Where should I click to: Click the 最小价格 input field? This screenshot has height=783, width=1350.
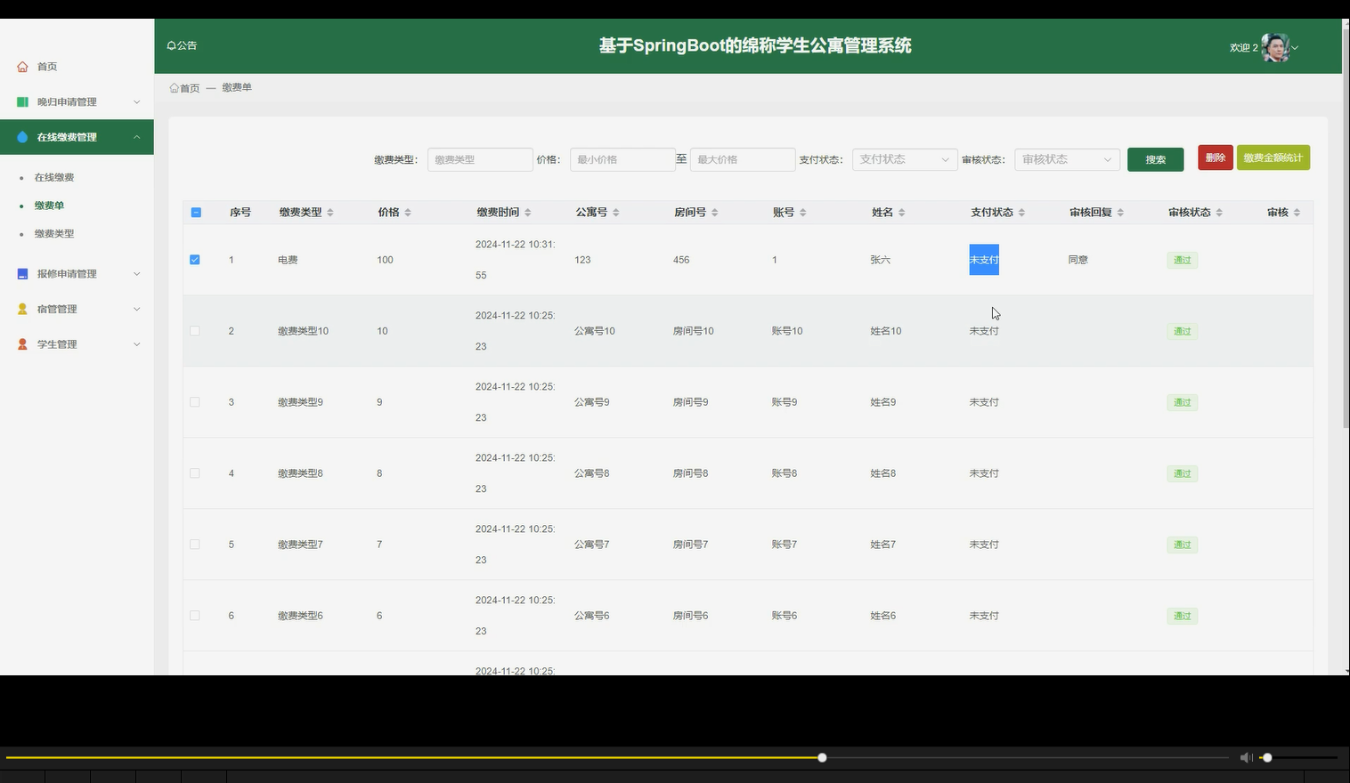click(x=622, y=158)
